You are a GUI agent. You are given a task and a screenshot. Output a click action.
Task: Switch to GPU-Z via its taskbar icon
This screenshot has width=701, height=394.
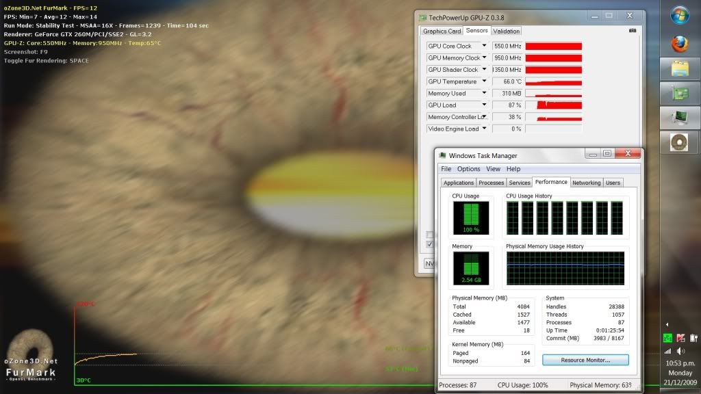pyautogui.click(x=680, y=93)
